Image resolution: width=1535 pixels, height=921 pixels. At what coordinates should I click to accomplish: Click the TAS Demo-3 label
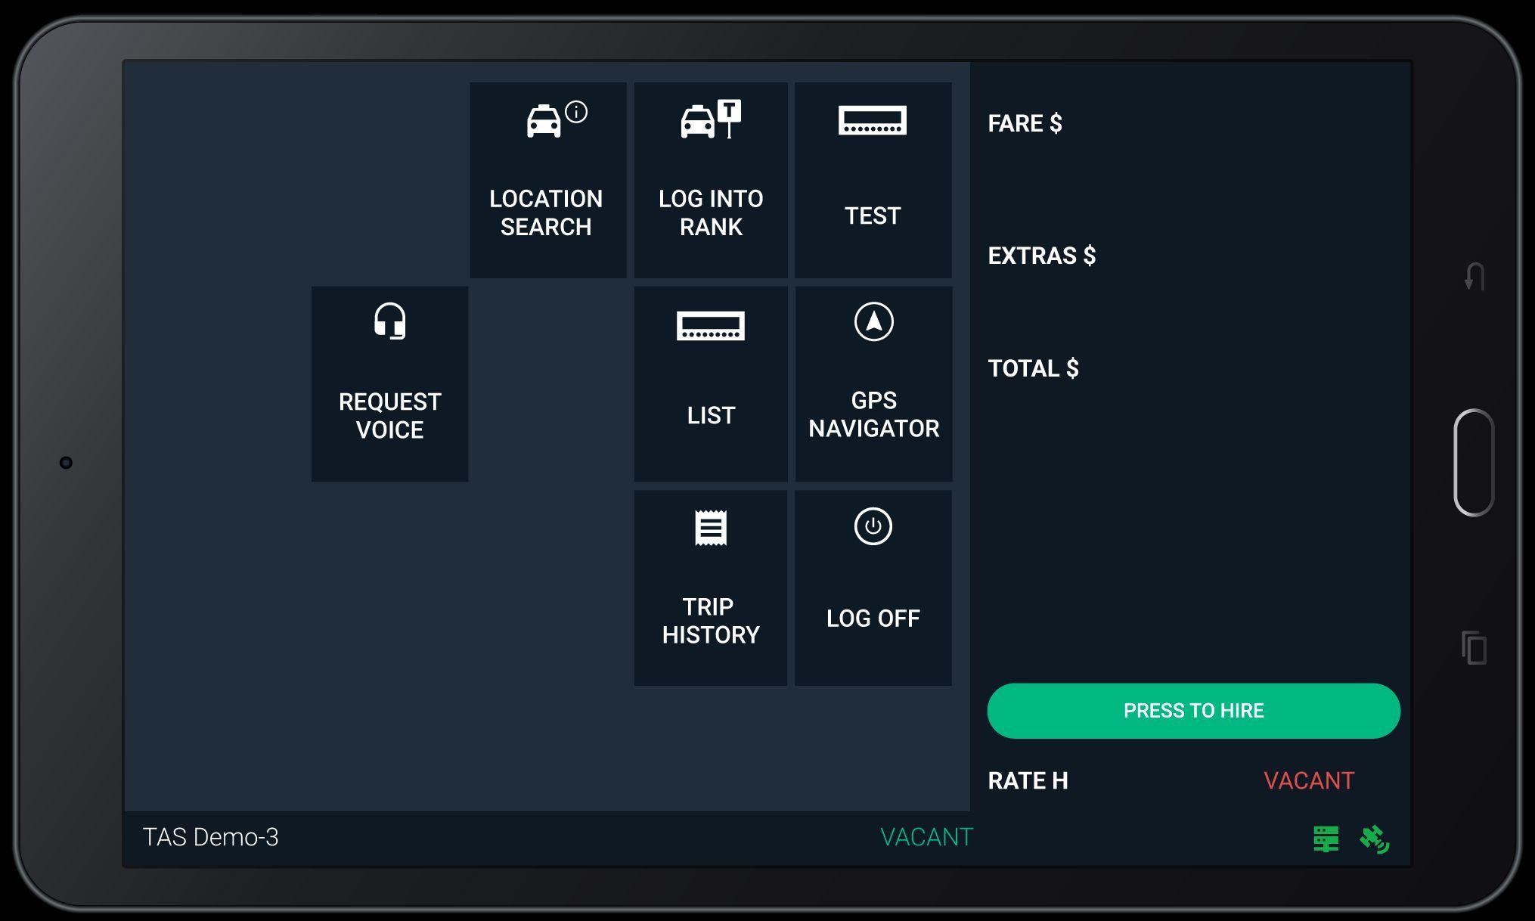[210, 837]
